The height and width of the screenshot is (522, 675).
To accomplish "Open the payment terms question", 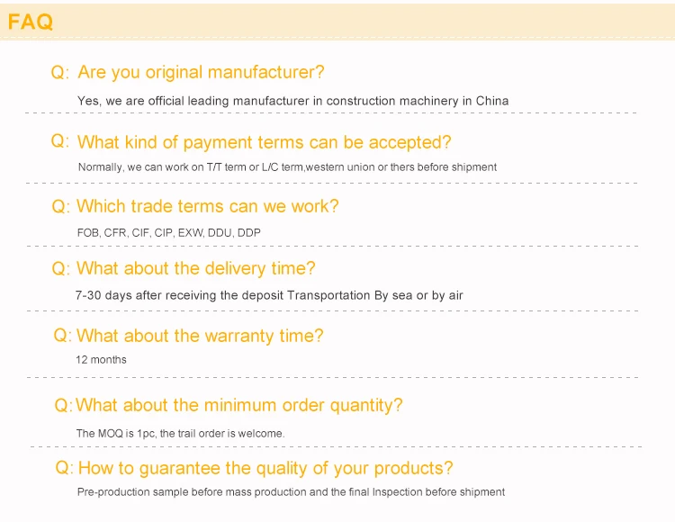I will [264, 142].
